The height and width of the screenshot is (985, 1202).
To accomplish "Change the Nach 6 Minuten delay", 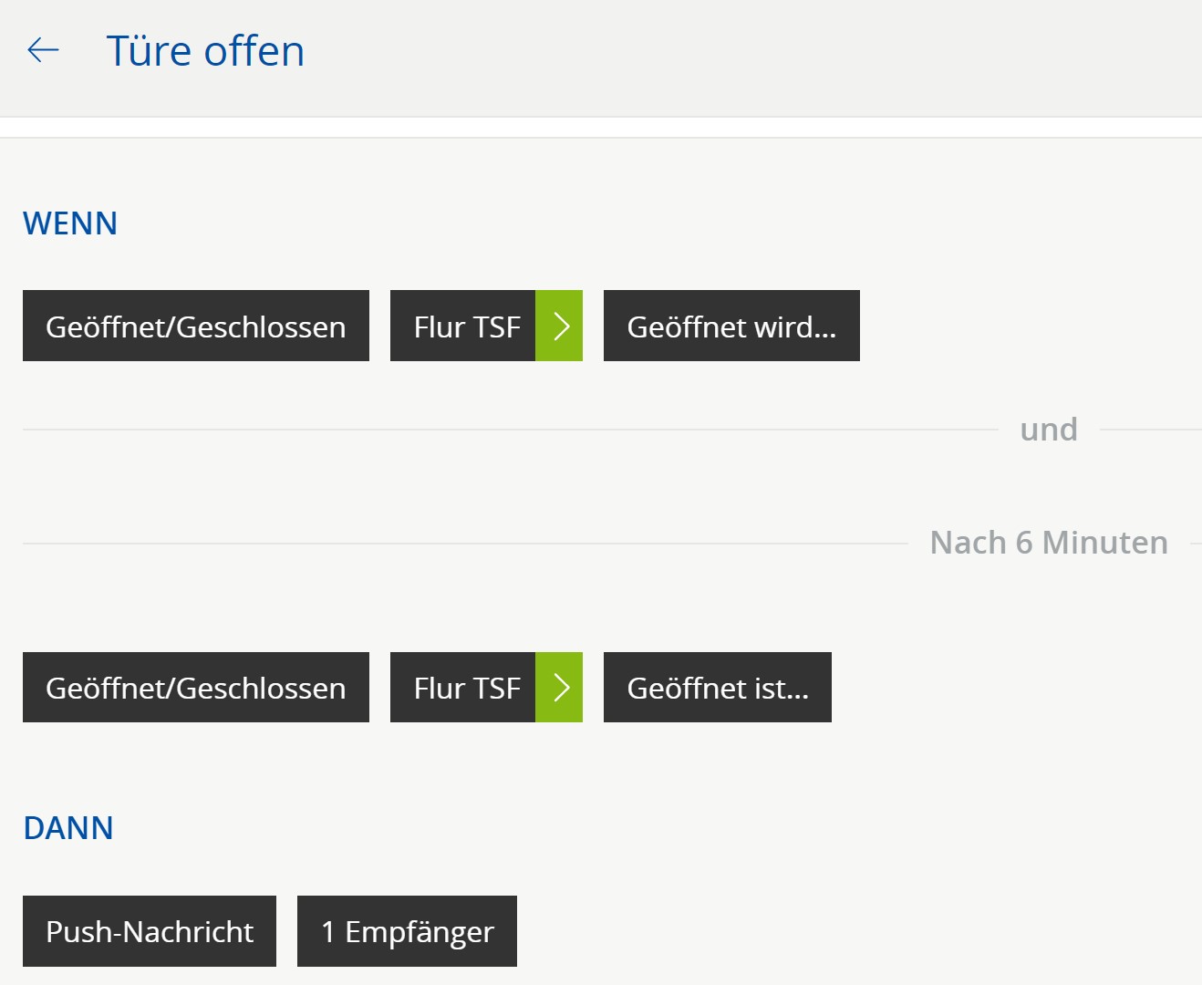I will tap(1049, 543).
